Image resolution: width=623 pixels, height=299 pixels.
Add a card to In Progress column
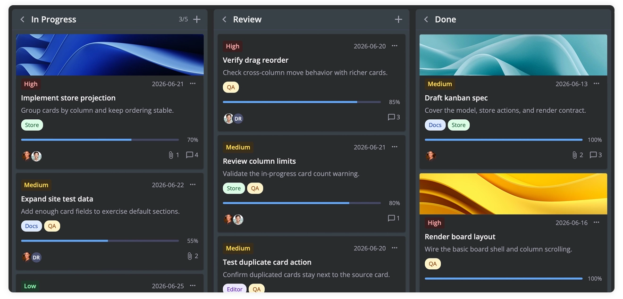(x=197, y=19)
